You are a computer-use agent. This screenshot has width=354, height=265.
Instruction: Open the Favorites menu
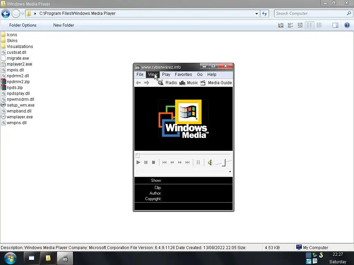[183, 75]
